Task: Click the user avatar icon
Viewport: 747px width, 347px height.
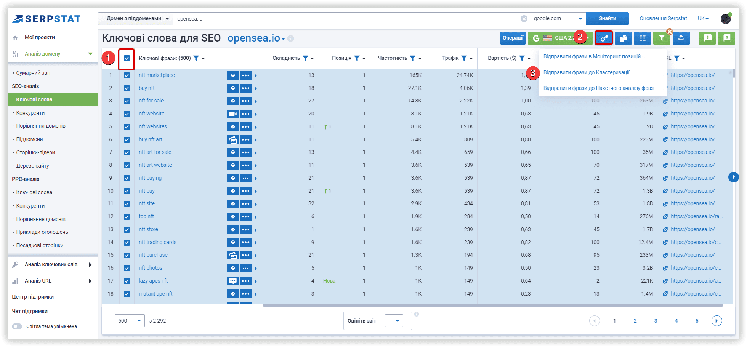Action: (x=726, y=18)
